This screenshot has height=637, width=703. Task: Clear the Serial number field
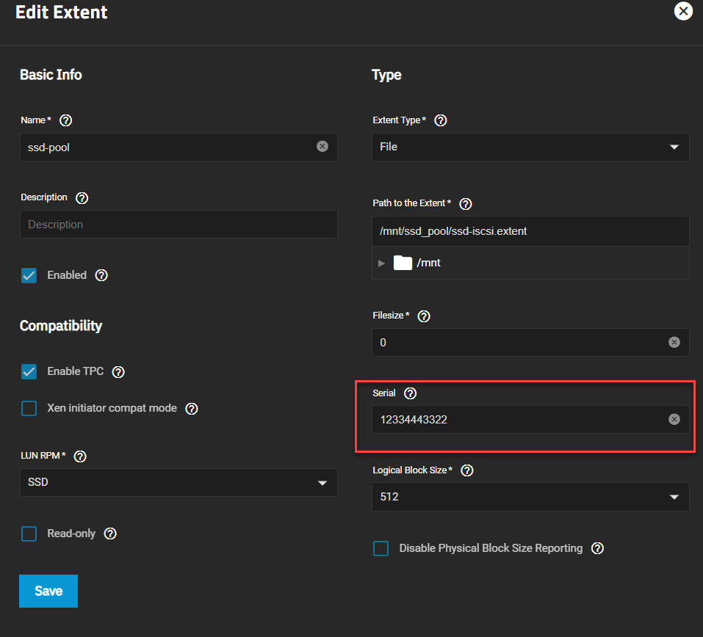674,419
